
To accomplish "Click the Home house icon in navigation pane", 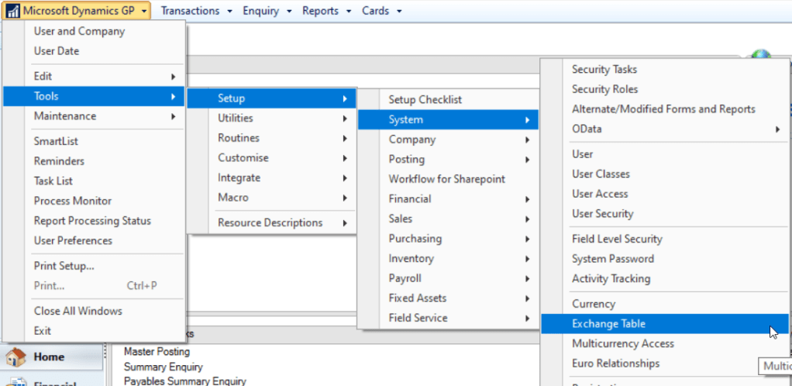I will [17, 357].
